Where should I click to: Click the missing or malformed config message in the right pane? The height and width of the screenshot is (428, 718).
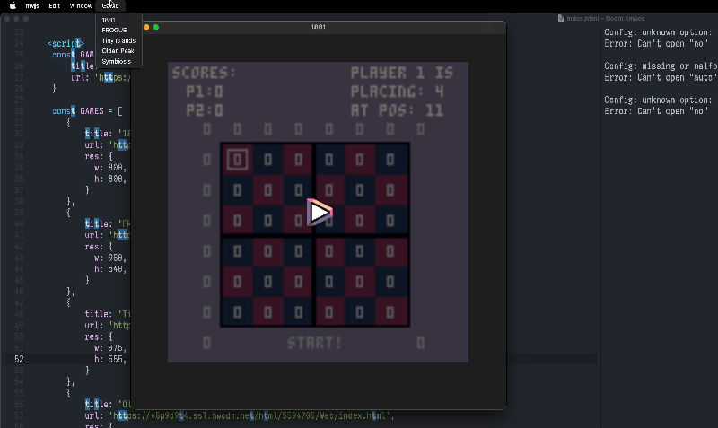661,66
